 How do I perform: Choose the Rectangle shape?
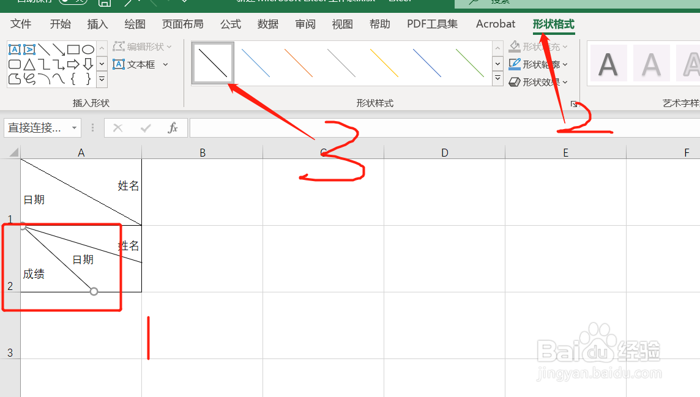click(73, 50)
